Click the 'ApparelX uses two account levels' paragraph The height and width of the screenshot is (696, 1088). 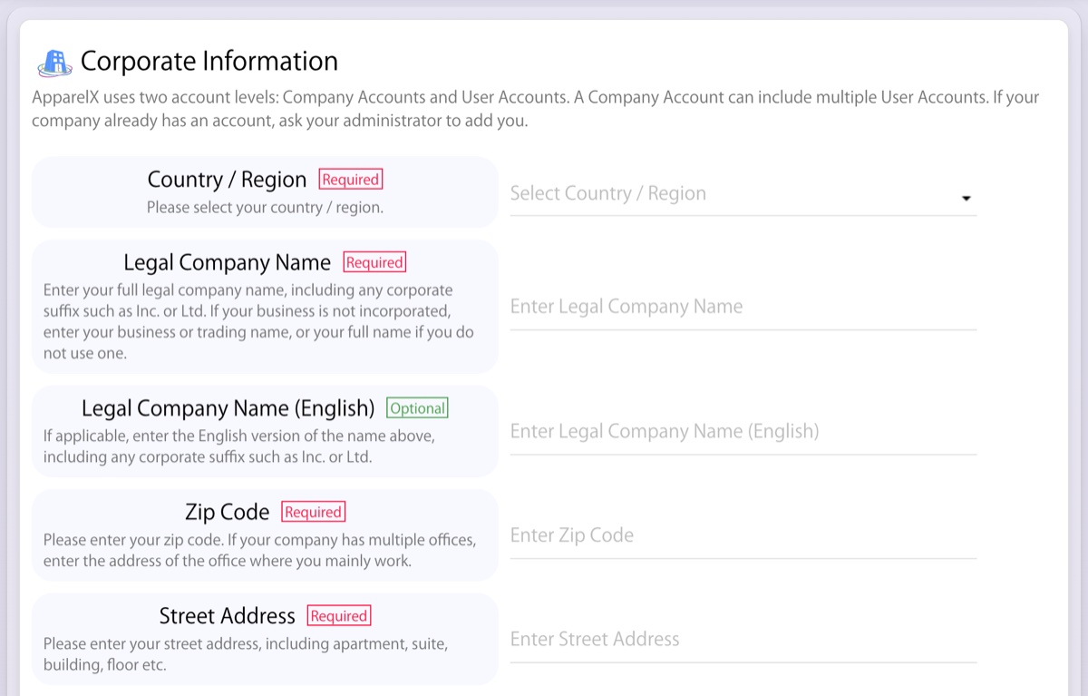(x=535, y=109)
